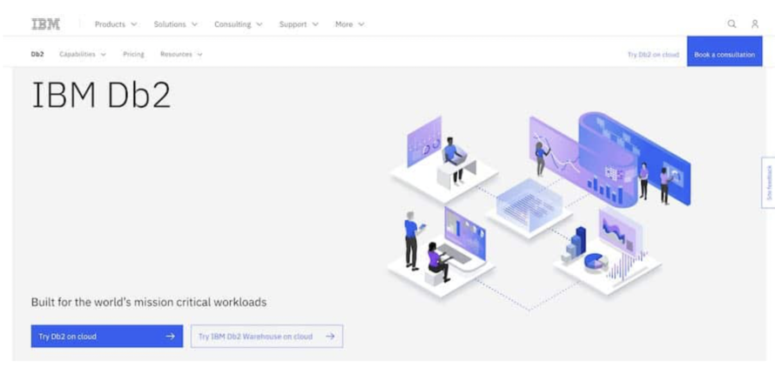Open the Pricing page
The width and height of the screenshot is (775, 368).
pos(133,54)
